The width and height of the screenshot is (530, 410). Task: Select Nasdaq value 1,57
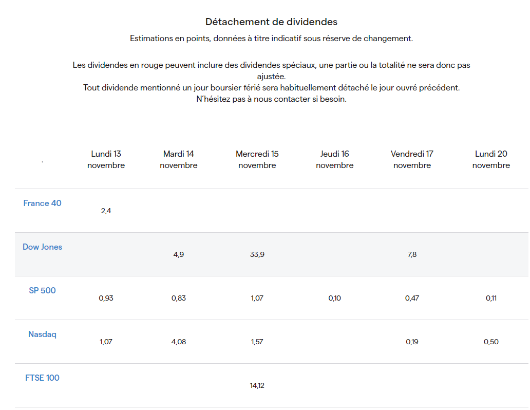(257, 342)
